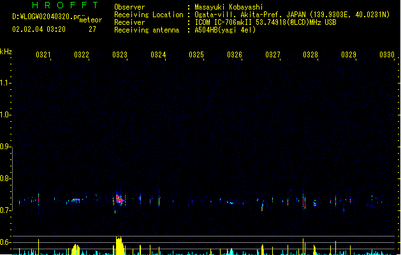The image size is (401, 255).
Task: Click the 'meteor' label
Action: tap(91, 20)
